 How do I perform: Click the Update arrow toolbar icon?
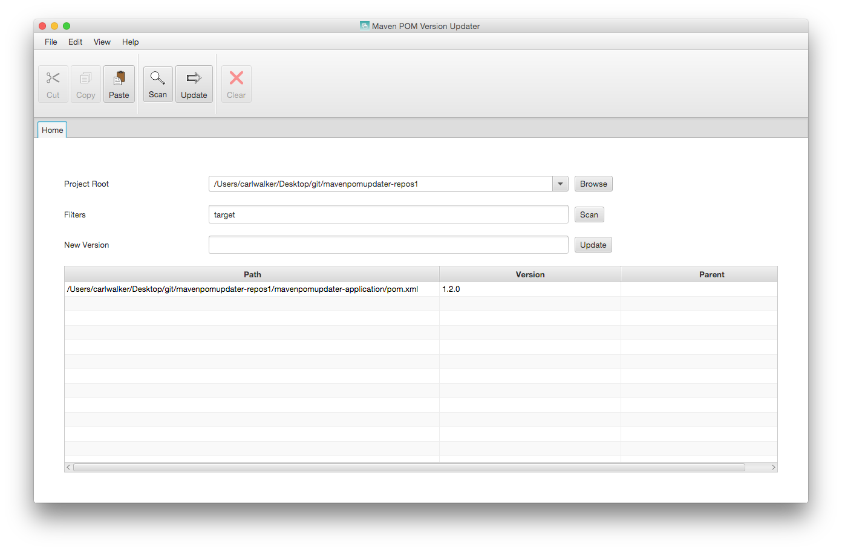pyautogui.click(x=194, y=84)
